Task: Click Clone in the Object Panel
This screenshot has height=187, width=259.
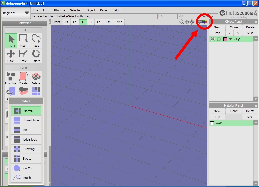Action: (x=234, y=27)
